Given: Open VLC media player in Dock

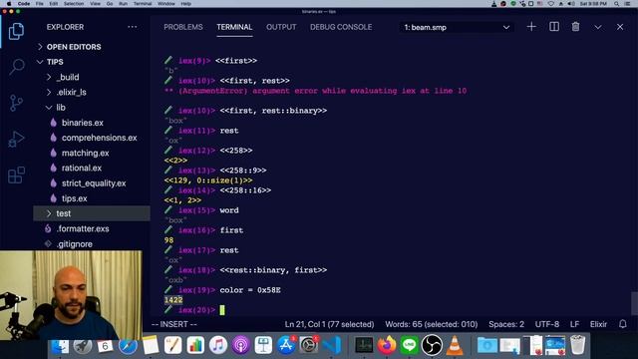Looking at the screenshot, I should [455, 346].
